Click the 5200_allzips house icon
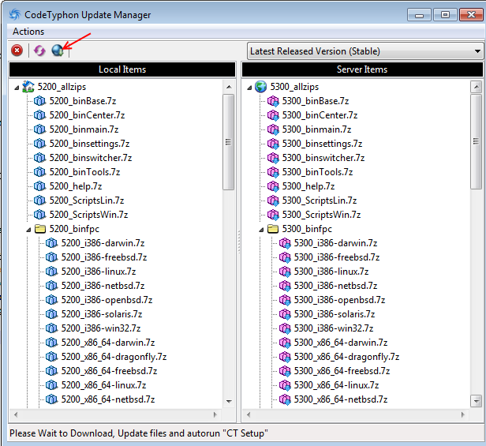The height and width of the screenshot is (446, 486). pyautogui.click(x=28, y=87)
